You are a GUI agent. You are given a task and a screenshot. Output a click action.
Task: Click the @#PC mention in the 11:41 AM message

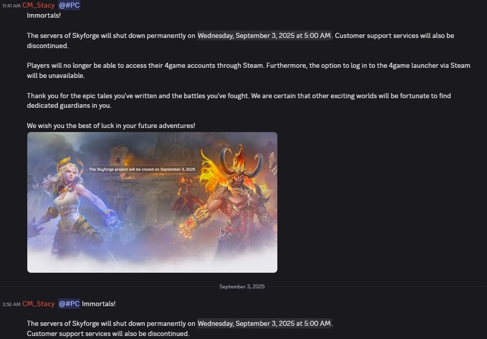click(69, 5)
